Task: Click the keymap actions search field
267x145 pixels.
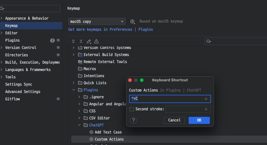Action: [236, 41]
